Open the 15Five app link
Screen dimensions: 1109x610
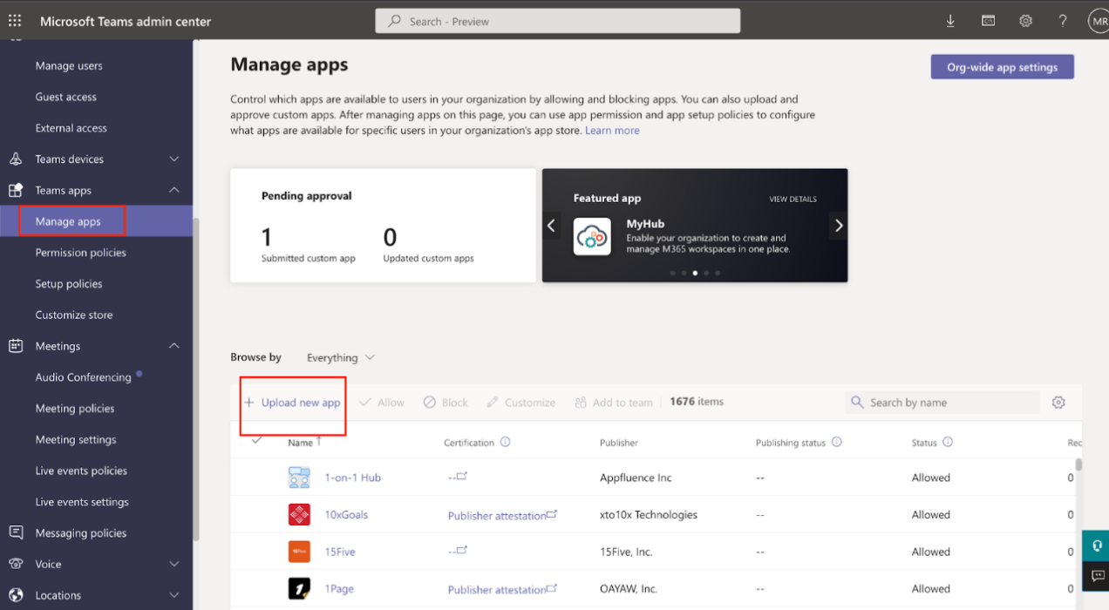pos(340,552)
